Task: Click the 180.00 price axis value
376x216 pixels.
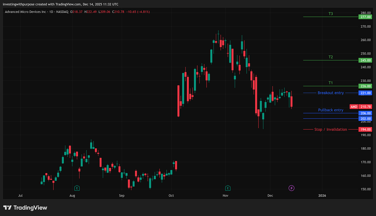Action: 366,149
